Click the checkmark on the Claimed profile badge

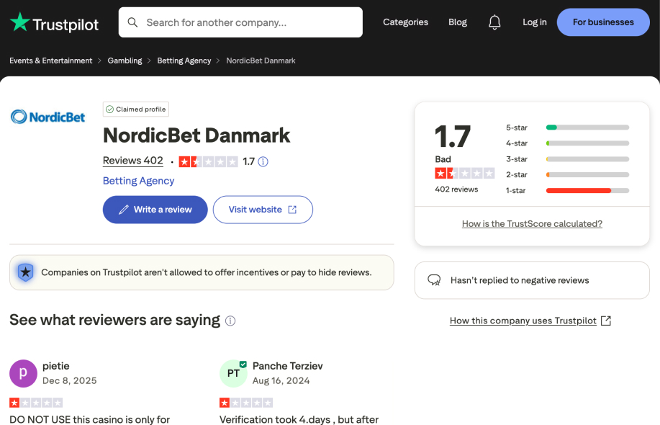pyautogui.click(x=110, y=109)
